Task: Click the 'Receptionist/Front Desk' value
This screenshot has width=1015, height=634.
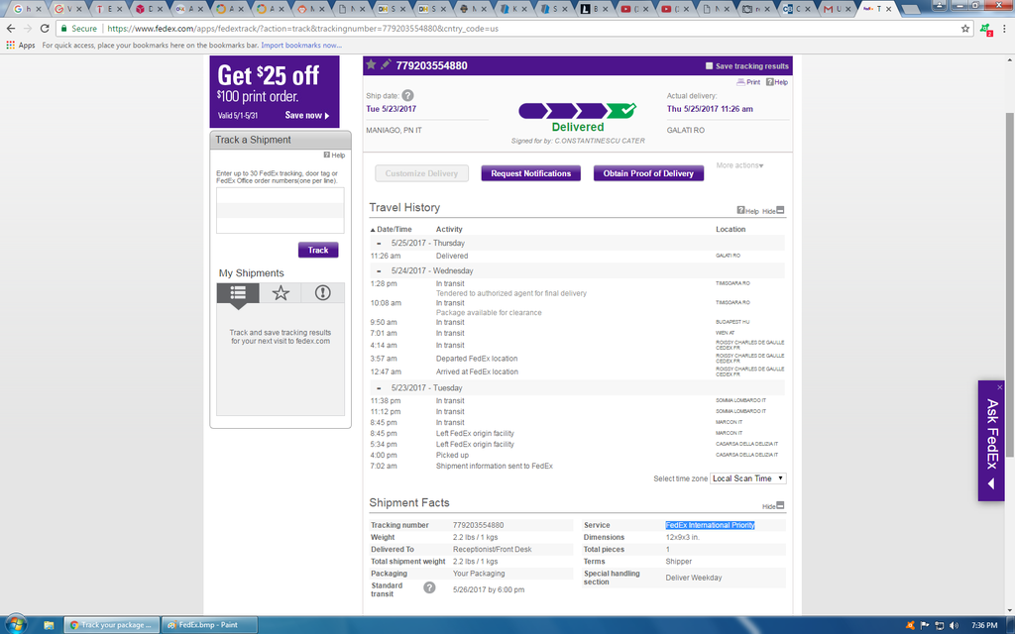Action: coord(492,549)
